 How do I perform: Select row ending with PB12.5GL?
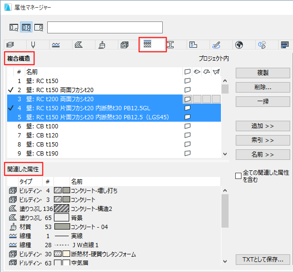click(x=114, y=108)
